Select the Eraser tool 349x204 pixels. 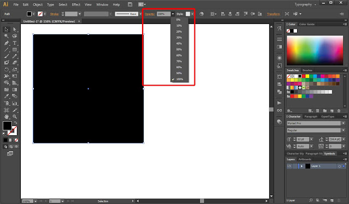(x=15, y=63)
